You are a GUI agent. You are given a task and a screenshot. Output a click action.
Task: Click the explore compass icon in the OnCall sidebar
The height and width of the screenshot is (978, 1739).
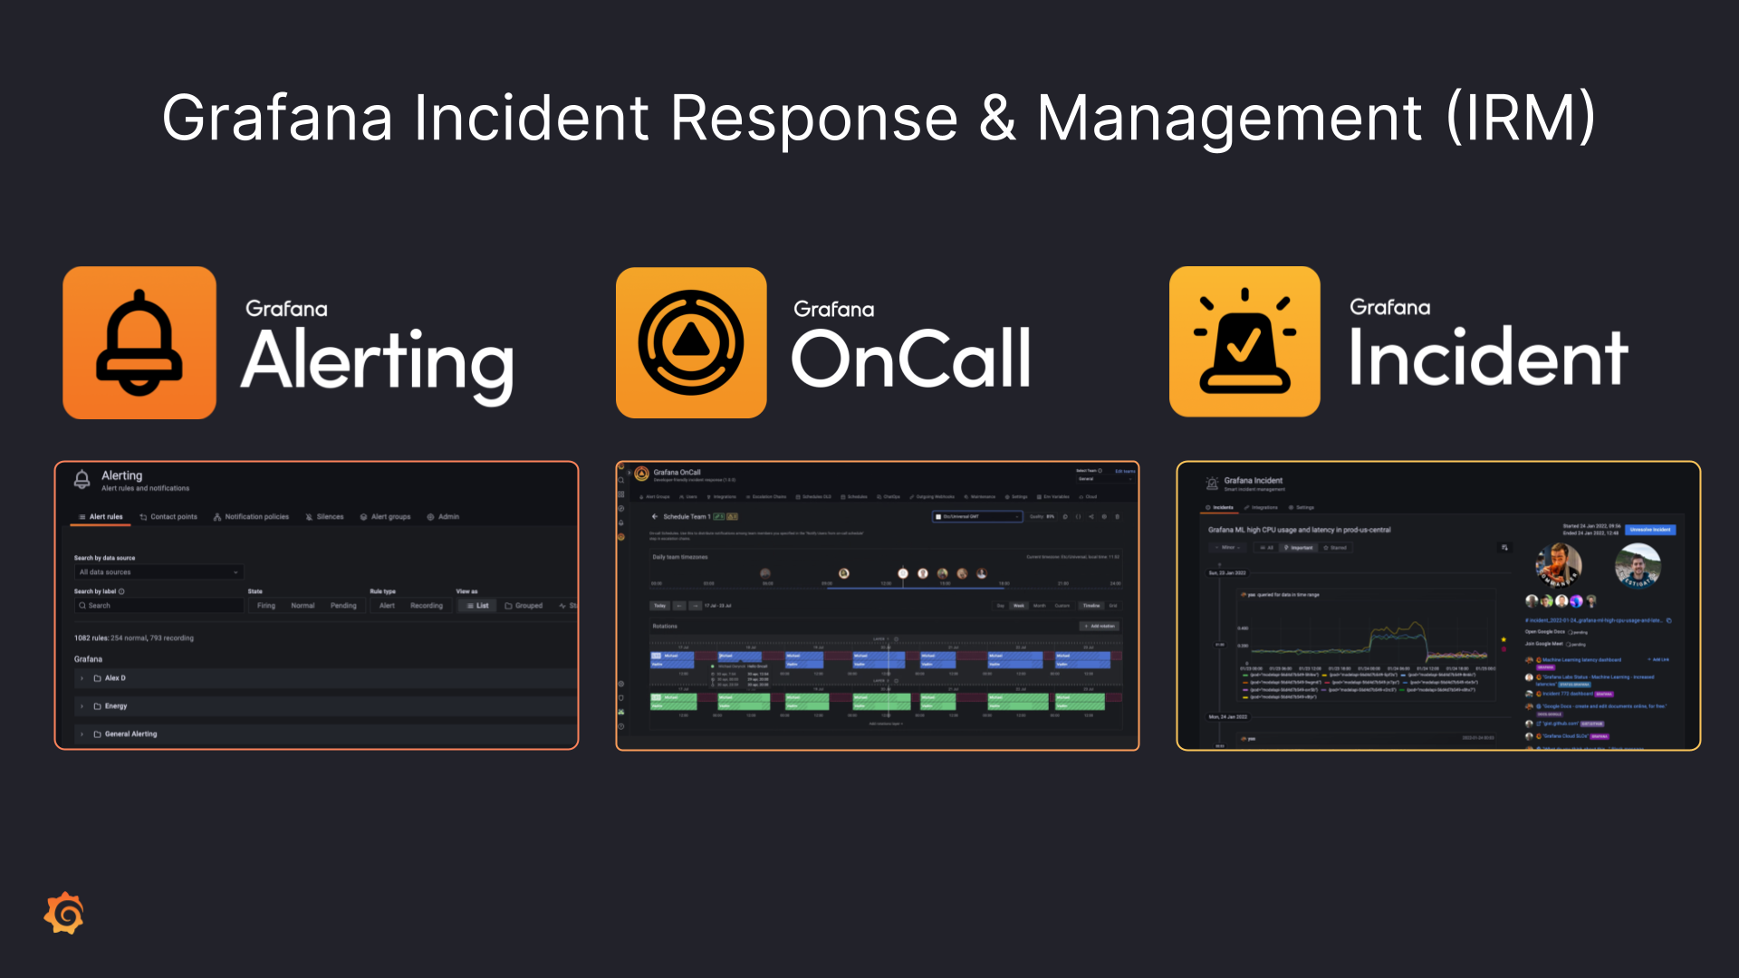621,508
